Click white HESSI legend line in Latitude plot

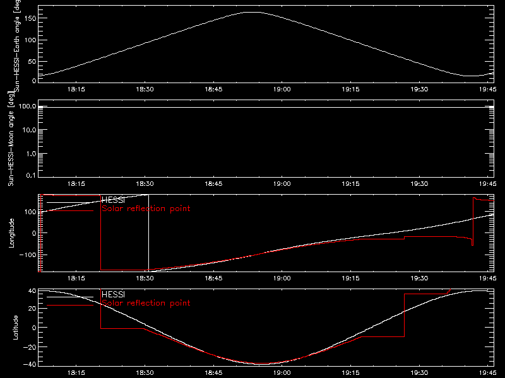(70, 297)
